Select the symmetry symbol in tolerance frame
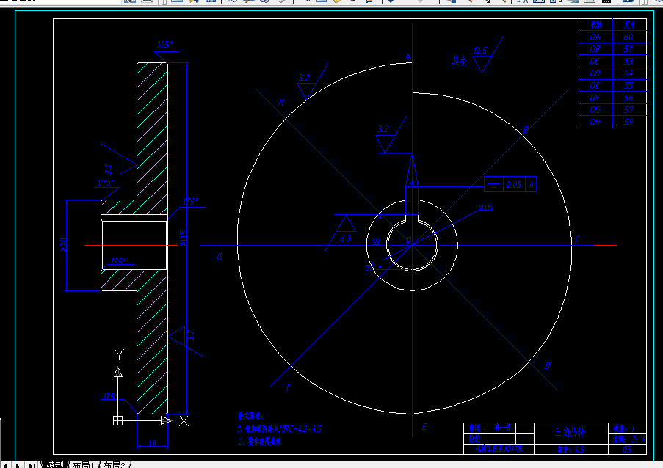 (x=493, y=184)
